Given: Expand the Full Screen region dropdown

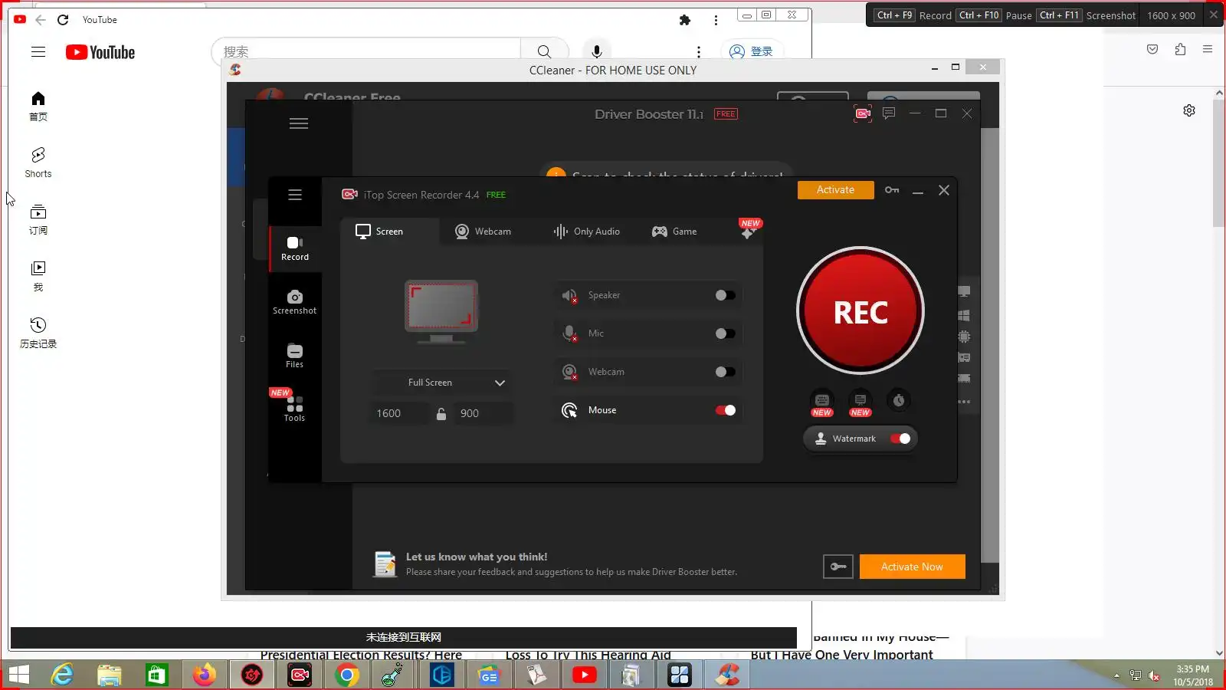Looking at the screenshot, I should click(441, 383).
